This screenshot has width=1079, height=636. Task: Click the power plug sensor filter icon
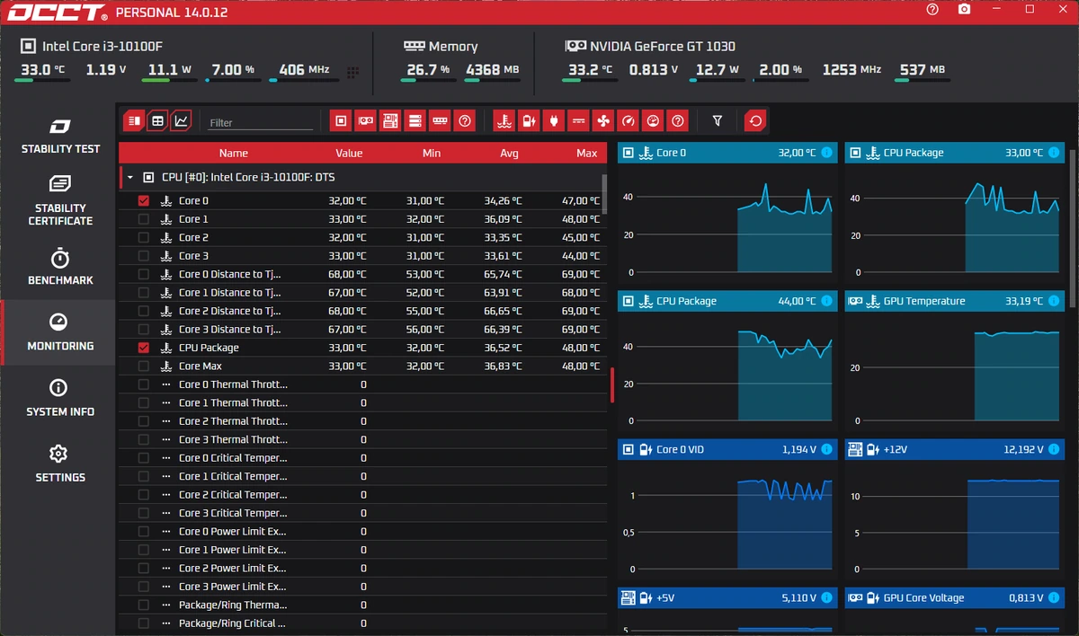[x=554, y=120]
